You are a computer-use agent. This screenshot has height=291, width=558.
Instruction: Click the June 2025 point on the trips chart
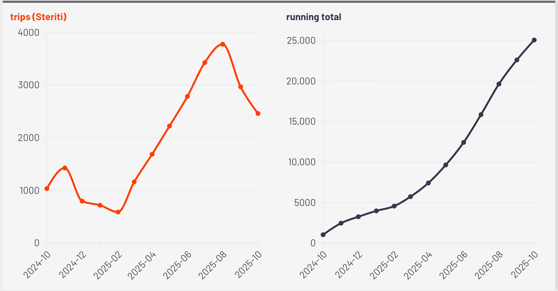click(187, 96)
